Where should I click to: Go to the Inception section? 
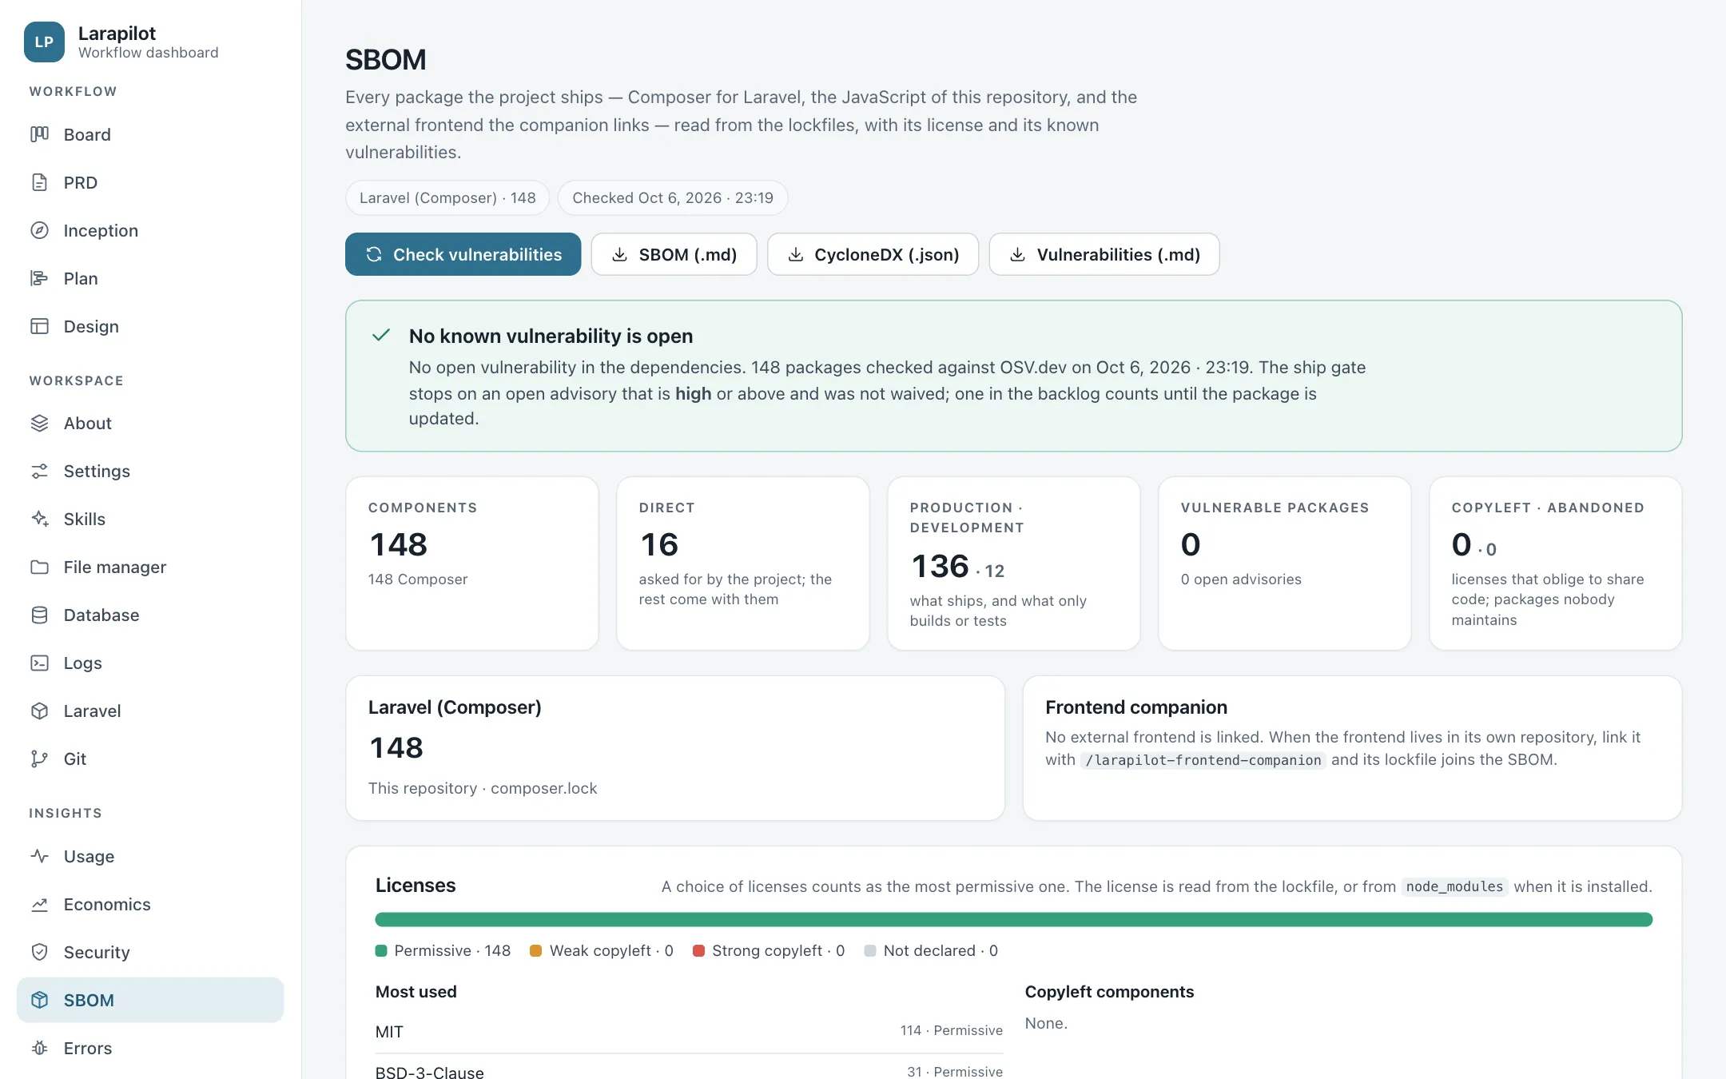click(150, 230)
